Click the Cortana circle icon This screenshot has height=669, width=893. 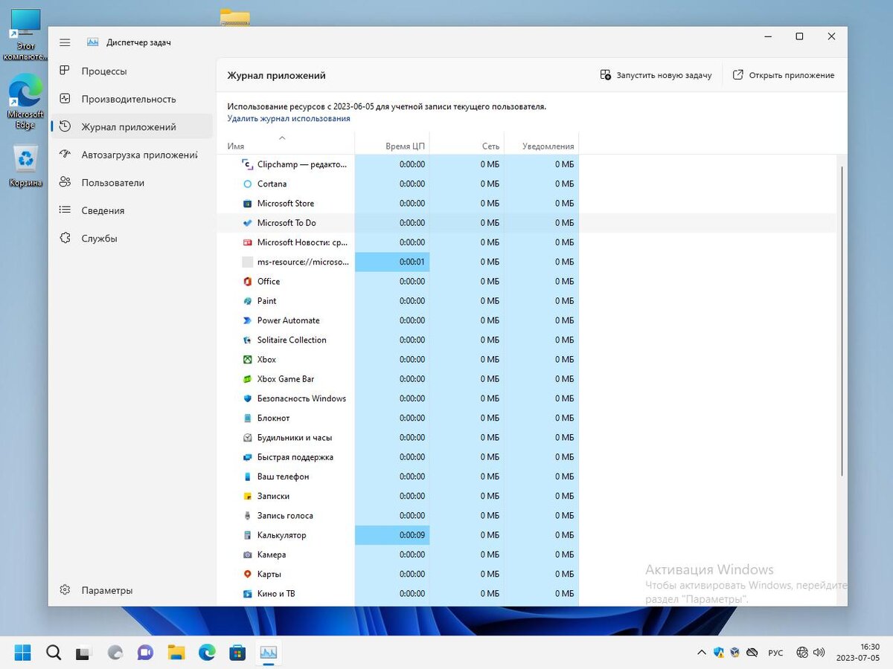248,184
